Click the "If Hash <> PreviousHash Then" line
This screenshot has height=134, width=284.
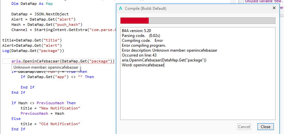(x=43, y=103)
